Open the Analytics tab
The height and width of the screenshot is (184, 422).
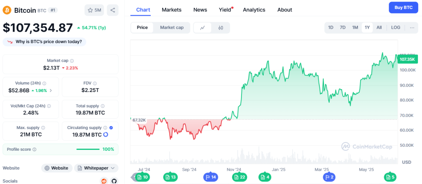click(x=254, y=10)
